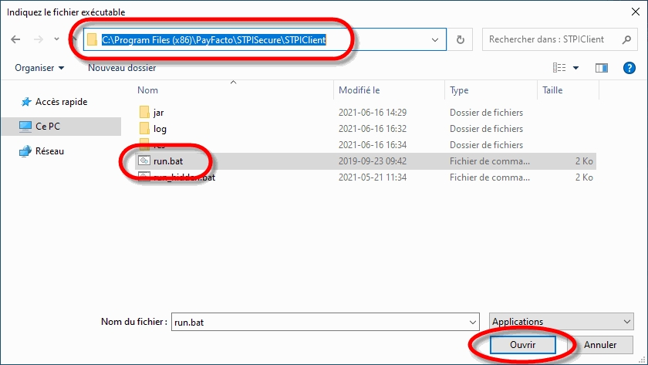This screenshot has height=365, width=648.
Task: Open the Organiser menu
Action: pyautogui.click(x=39, y=68)
